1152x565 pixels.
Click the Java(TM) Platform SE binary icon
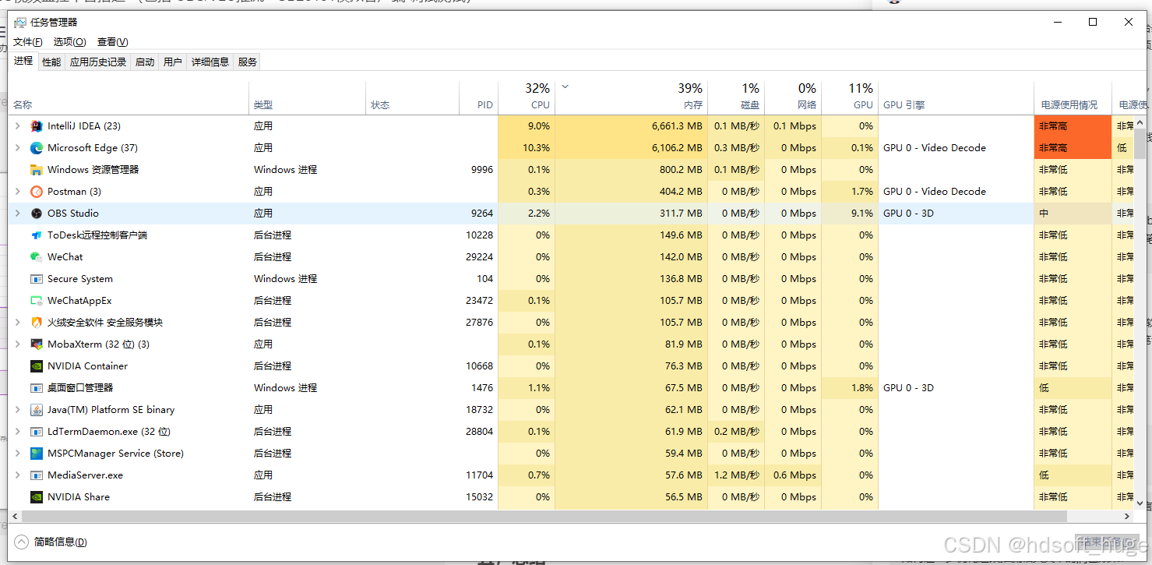[x=36, y=409]
